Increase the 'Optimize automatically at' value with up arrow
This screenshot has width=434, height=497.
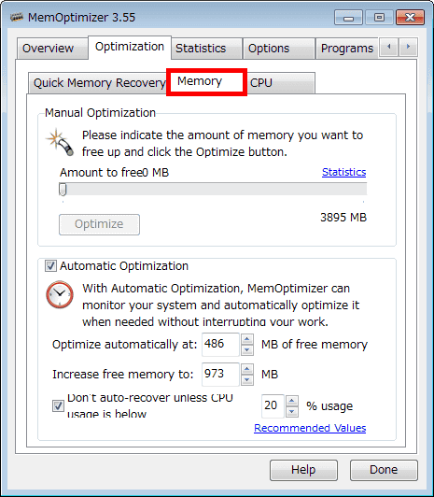pyautogui.click(x=247, y=339)
